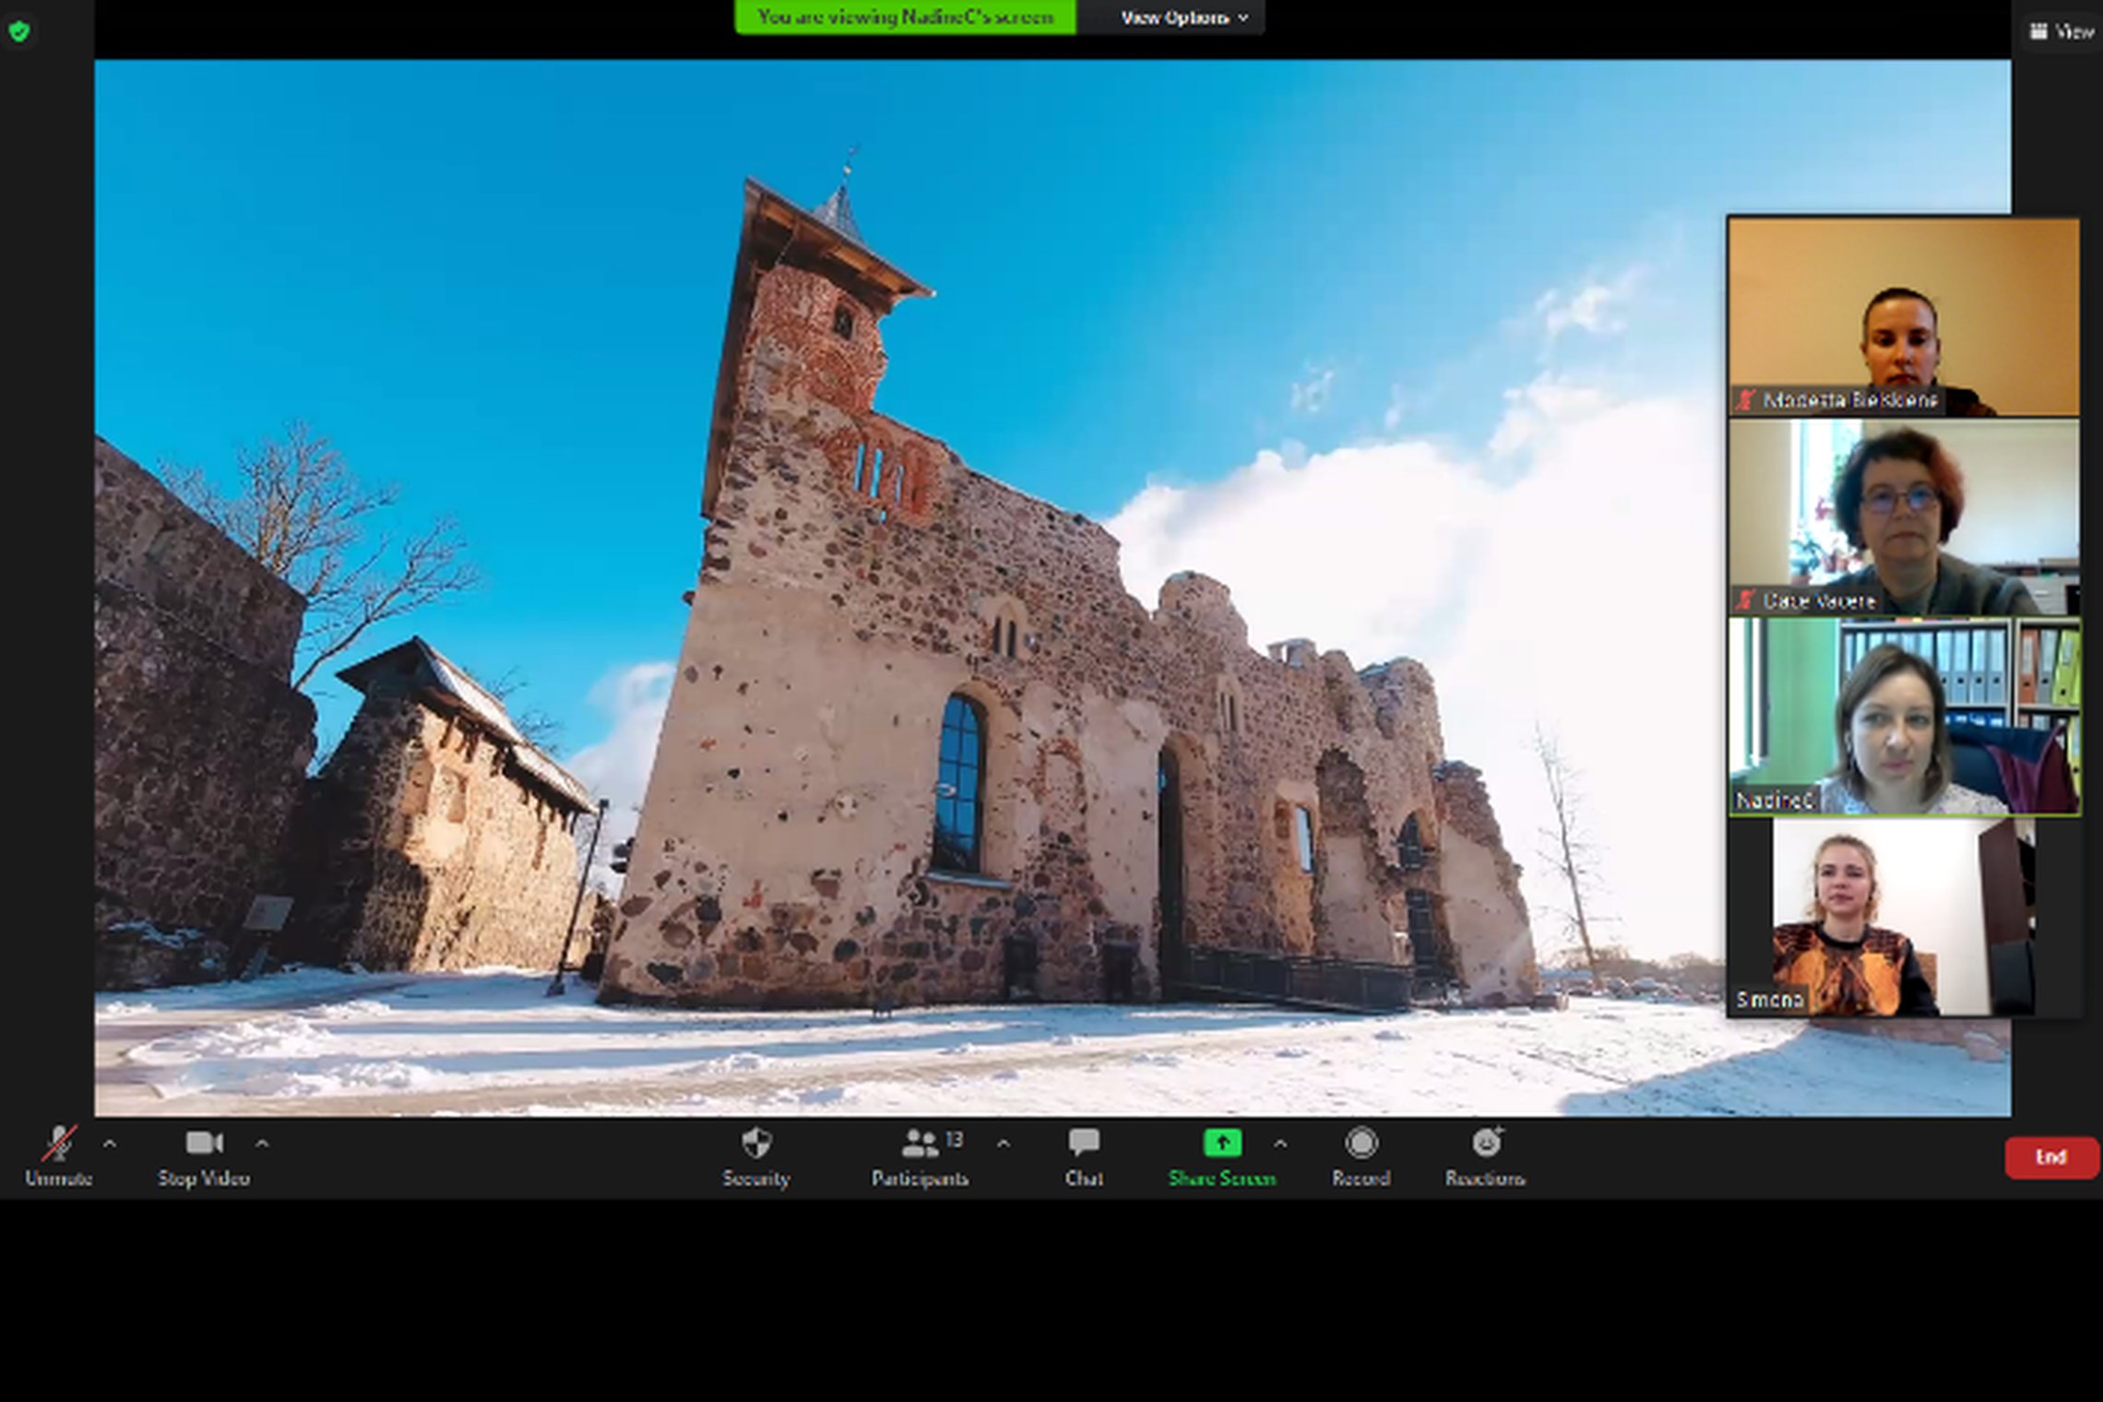Click the green encryption shield icon
2103x1402 pixels.
(19, 32)
